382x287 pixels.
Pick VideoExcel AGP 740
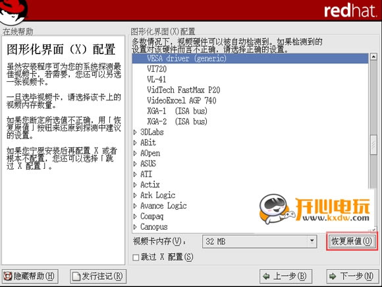point(182,100)
